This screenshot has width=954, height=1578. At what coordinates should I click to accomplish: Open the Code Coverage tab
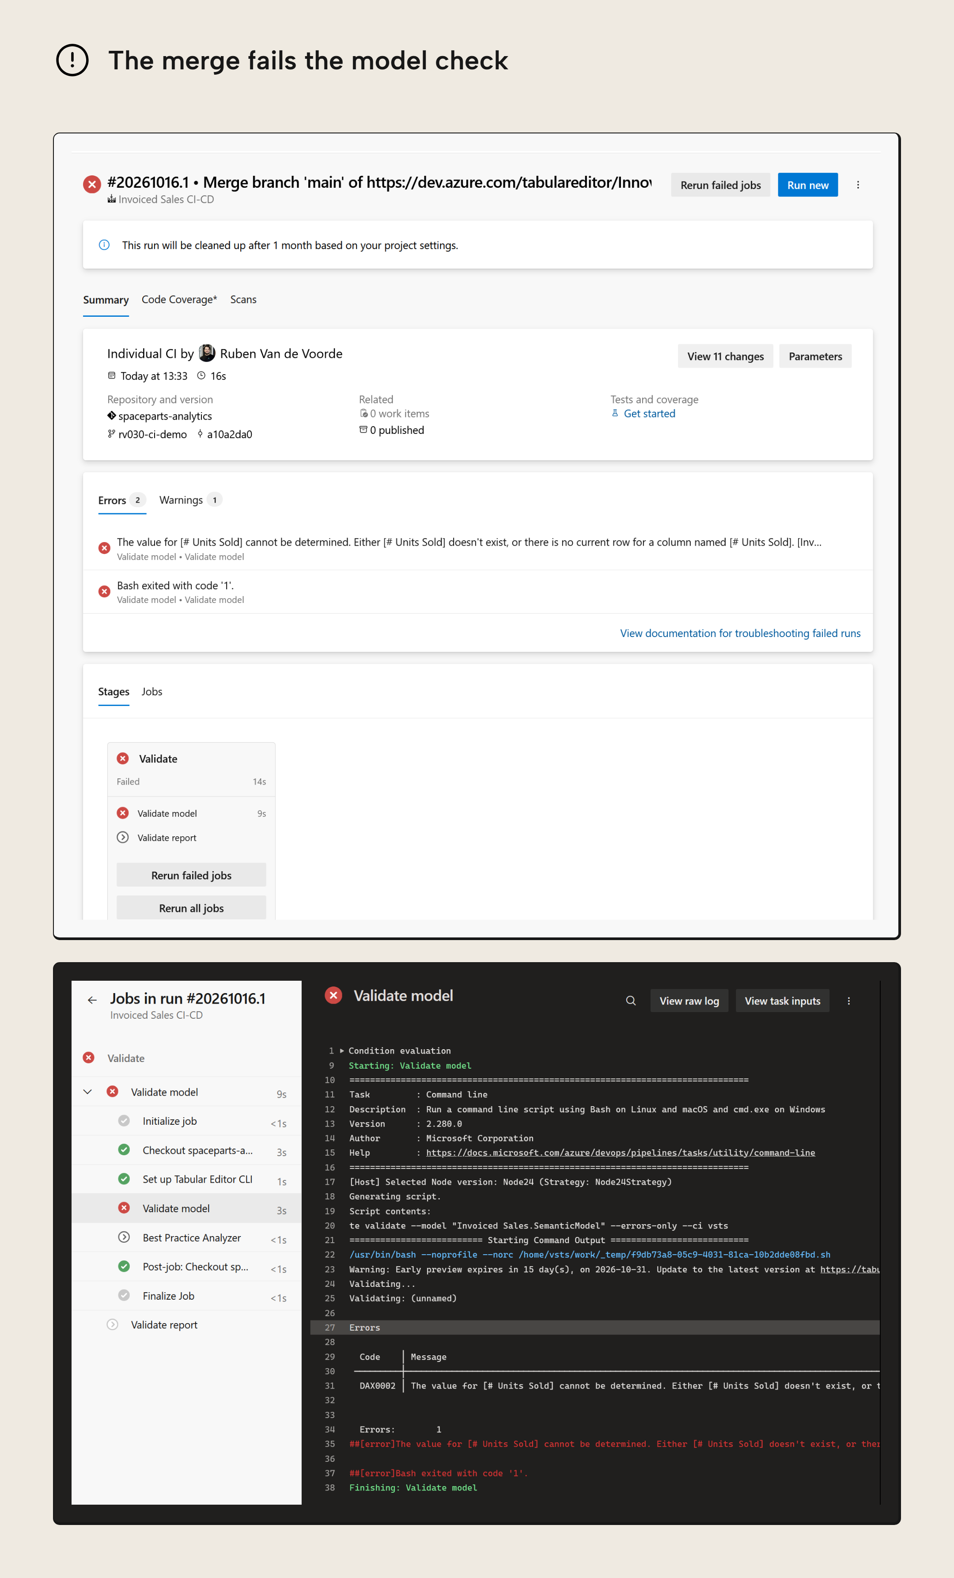coord(179,299)
